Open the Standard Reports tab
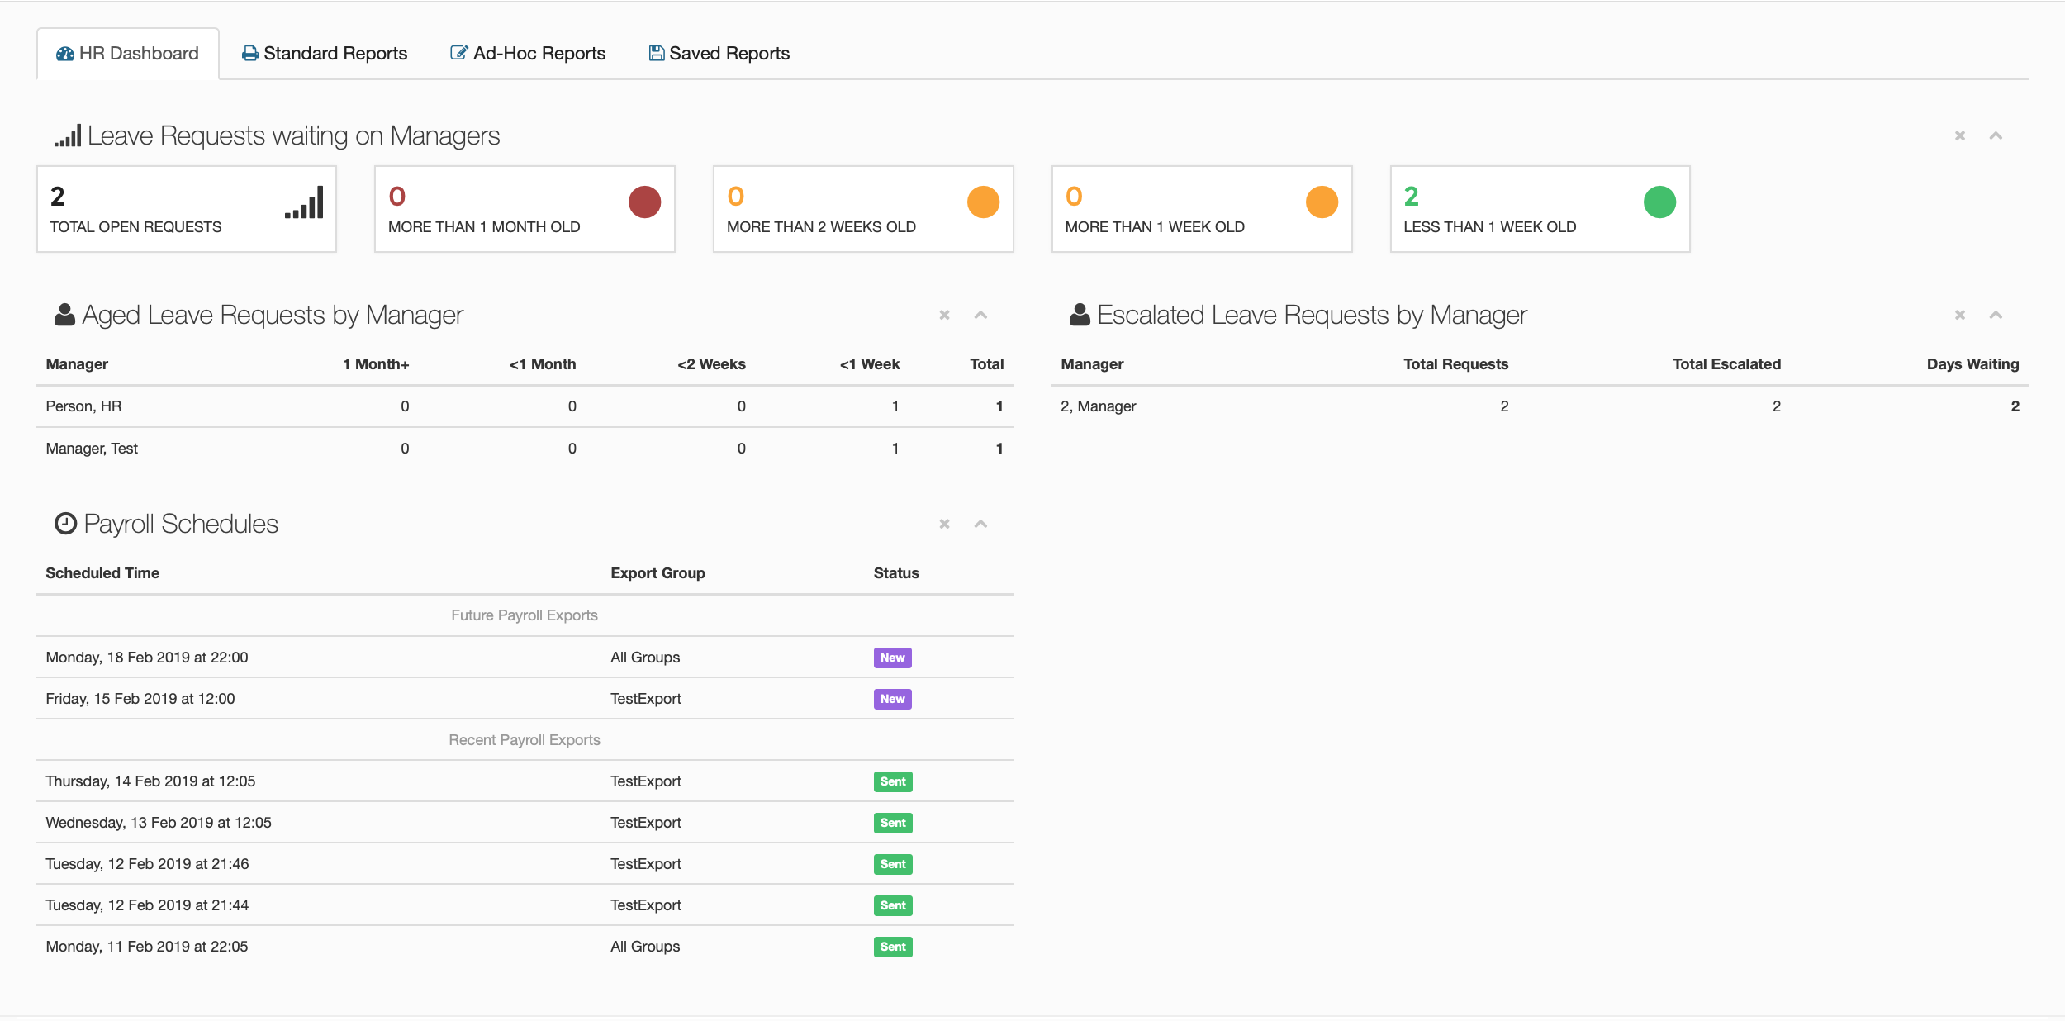 (x=325, y=54)
